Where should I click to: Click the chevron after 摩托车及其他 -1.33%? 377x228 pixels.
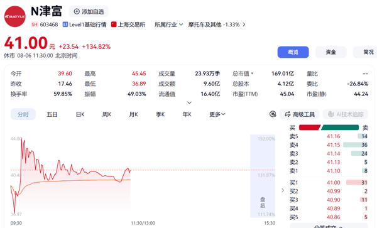tap(244, 24)
